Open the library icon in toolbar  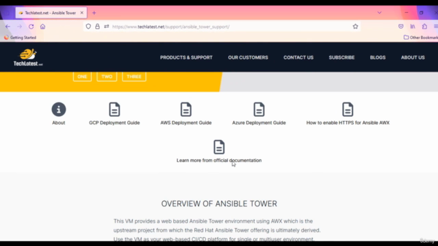pyautogui.click(x=413, y=27)
